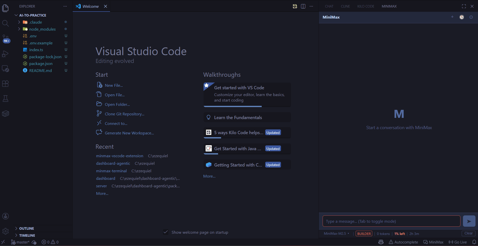This screenshot has width=478, height=246.
Task: Open recent minmax-vscode-extension project
Action: point(120,156)
